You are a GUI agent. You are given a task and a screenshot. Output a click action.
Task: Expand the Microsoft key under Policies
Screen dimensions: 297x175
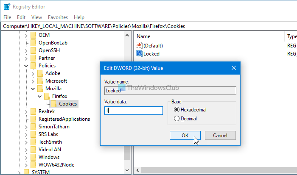(x=33, y=81)
